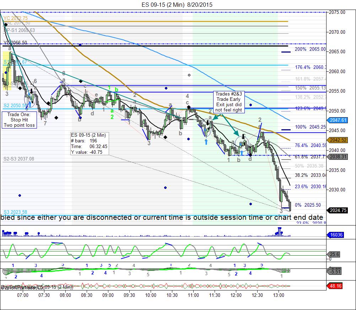
Task: Click the black 2024.75 last price marker
Action: point(337,210)
